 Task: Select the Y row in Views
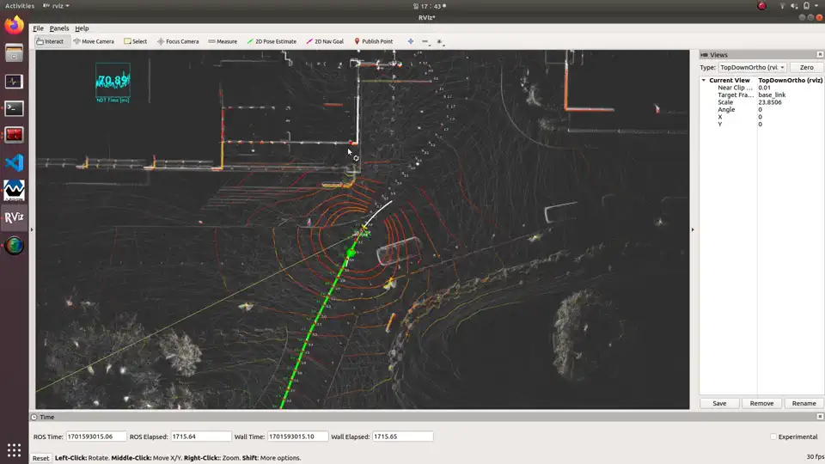pos(761,124)
